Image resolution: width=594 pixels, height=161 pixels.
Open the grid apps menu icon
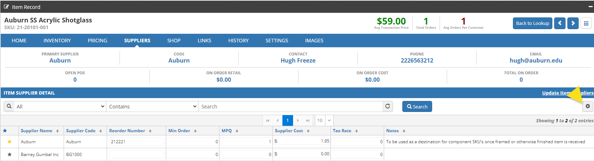(x=586, y=23)
